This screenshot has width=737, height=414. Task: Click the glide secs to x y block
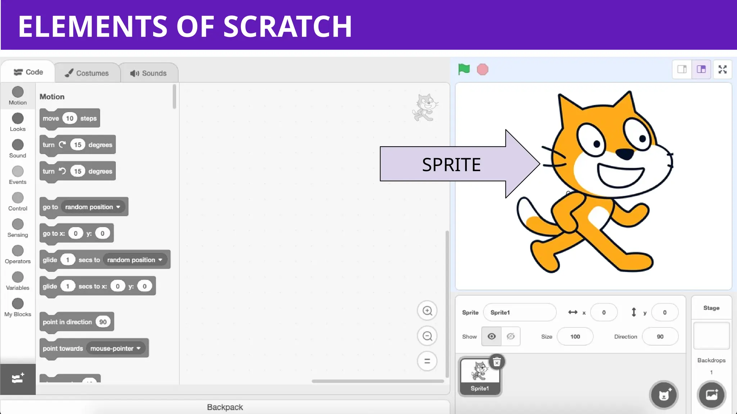98,286
